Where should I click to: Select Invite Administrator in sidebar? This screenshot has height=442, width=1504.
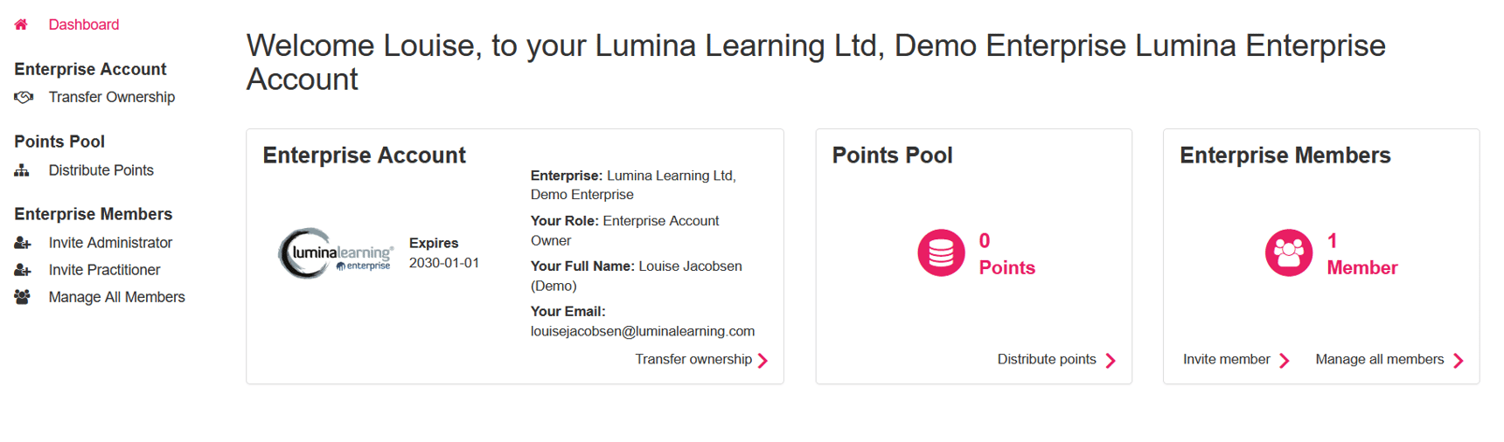(111, 243)
